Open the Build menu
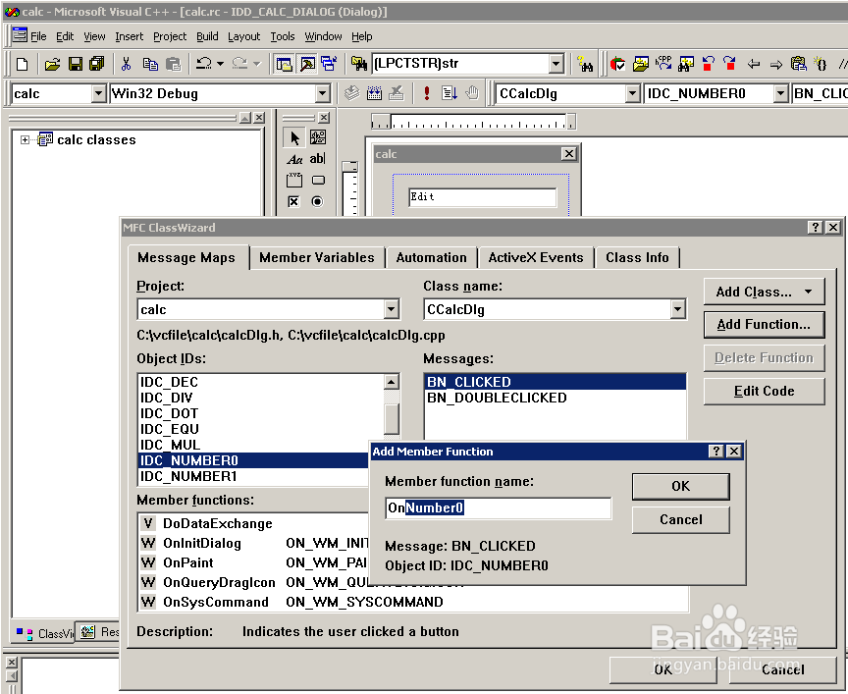 (207, 36)
